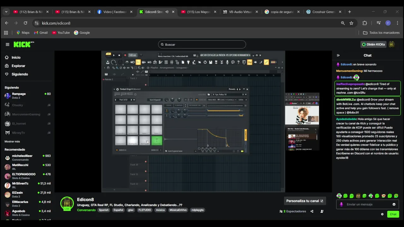Image resolution: width=404 pixels, height=227 pixels.
Task: Toggle the yellow link icon in toolbar
Action: click(x=266, y=62)
